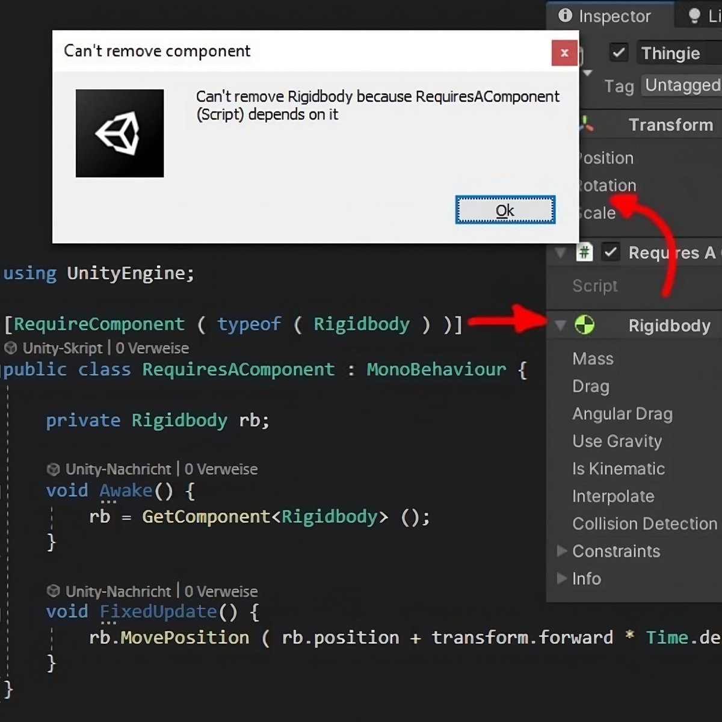
Task: Click the transform.forward expression in code
Action: point(522,638)
